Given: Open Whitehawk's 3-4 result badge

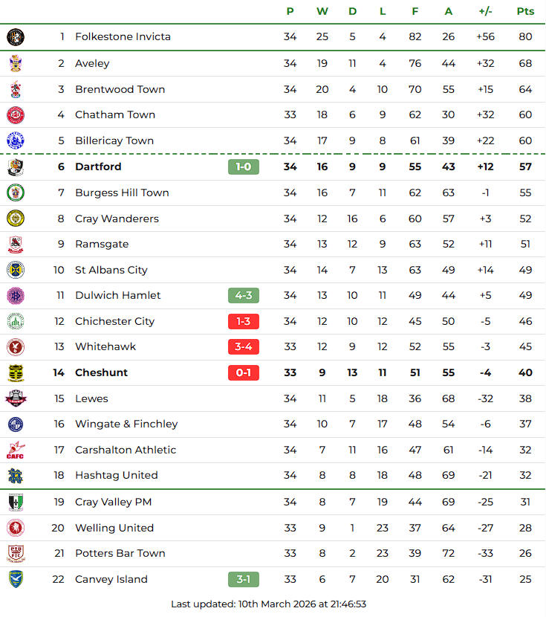Looking at the screenshot, I should coord(243,346).
